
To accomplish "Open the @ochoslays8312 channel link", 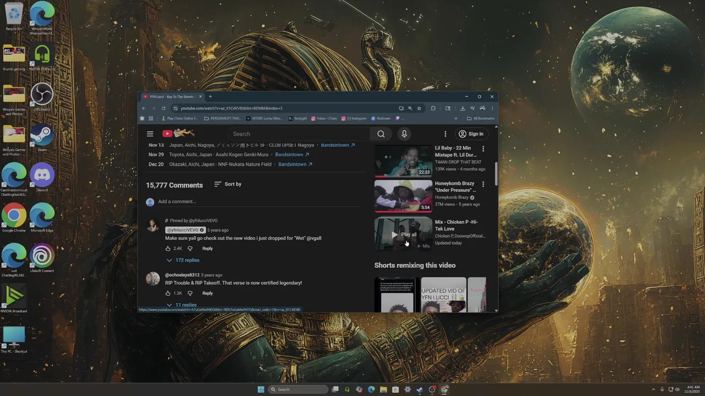I will click(182, 275).
